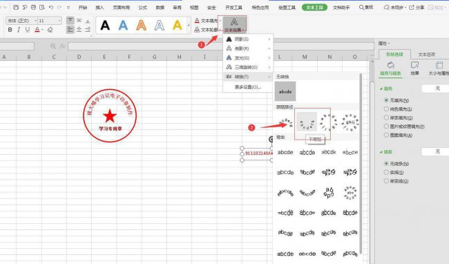Align text right
This screenshot has width=449, height=264.
tap(88, 29)
